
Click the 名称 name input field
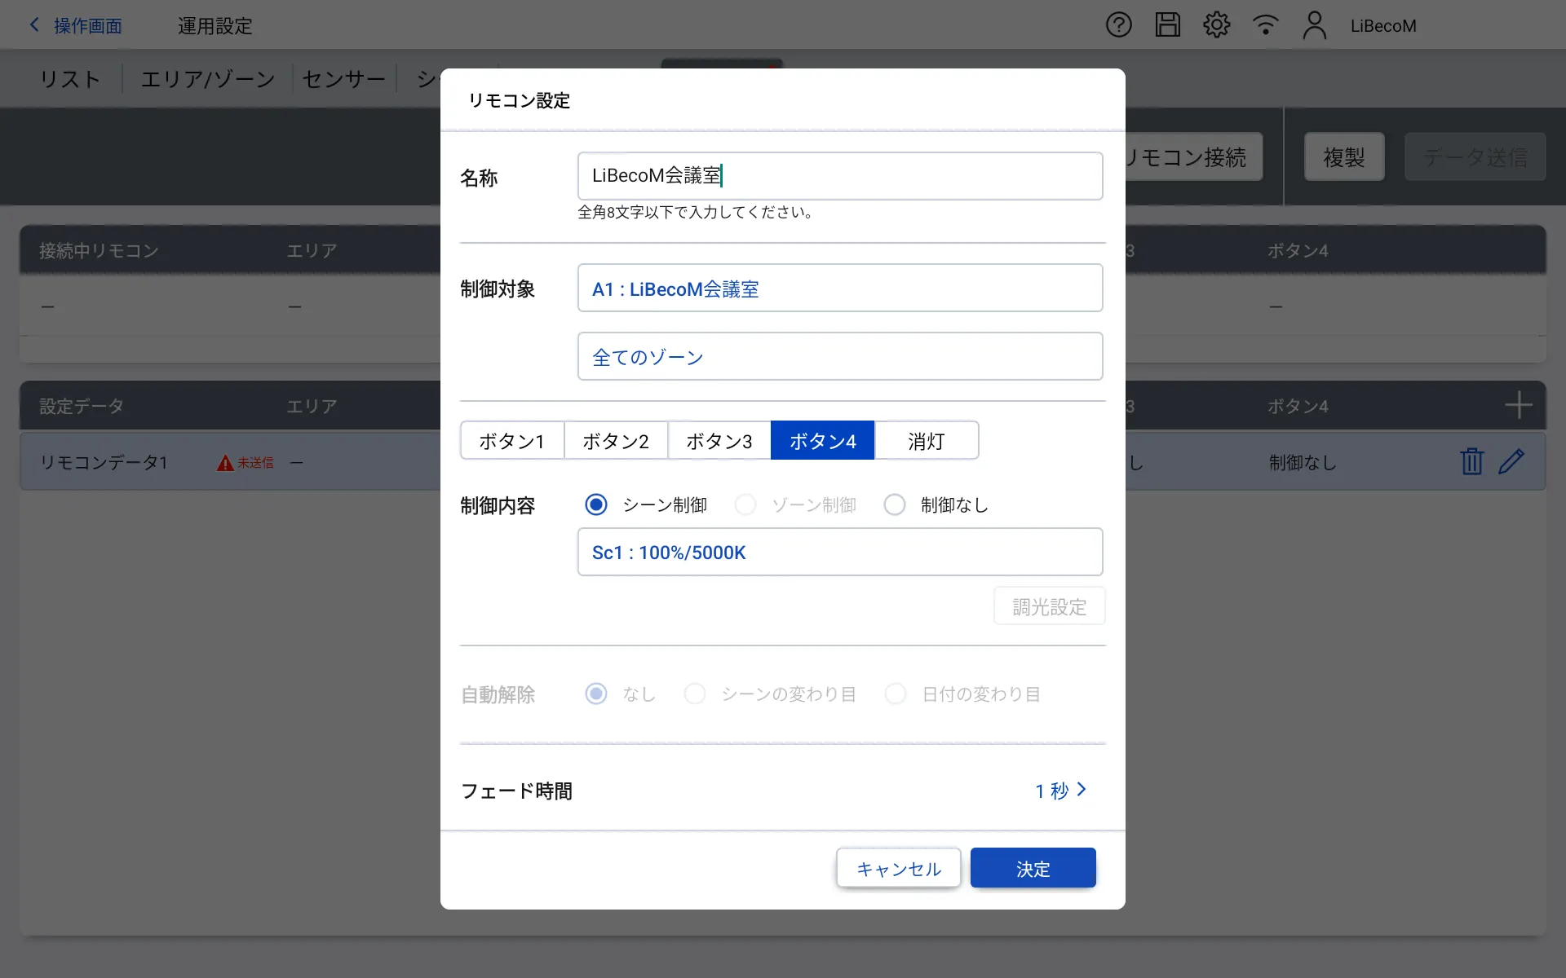839,176
